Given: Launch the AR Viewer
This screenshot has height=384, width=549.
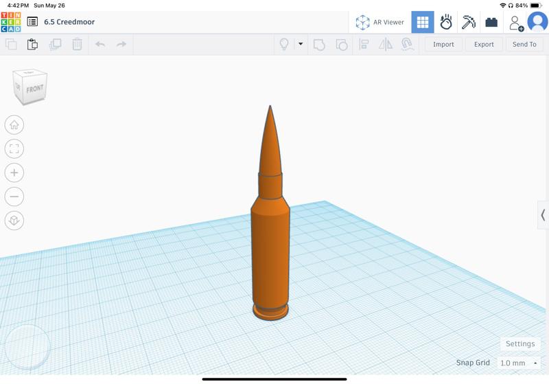Looking at the screenshot, I should point(379,22).
